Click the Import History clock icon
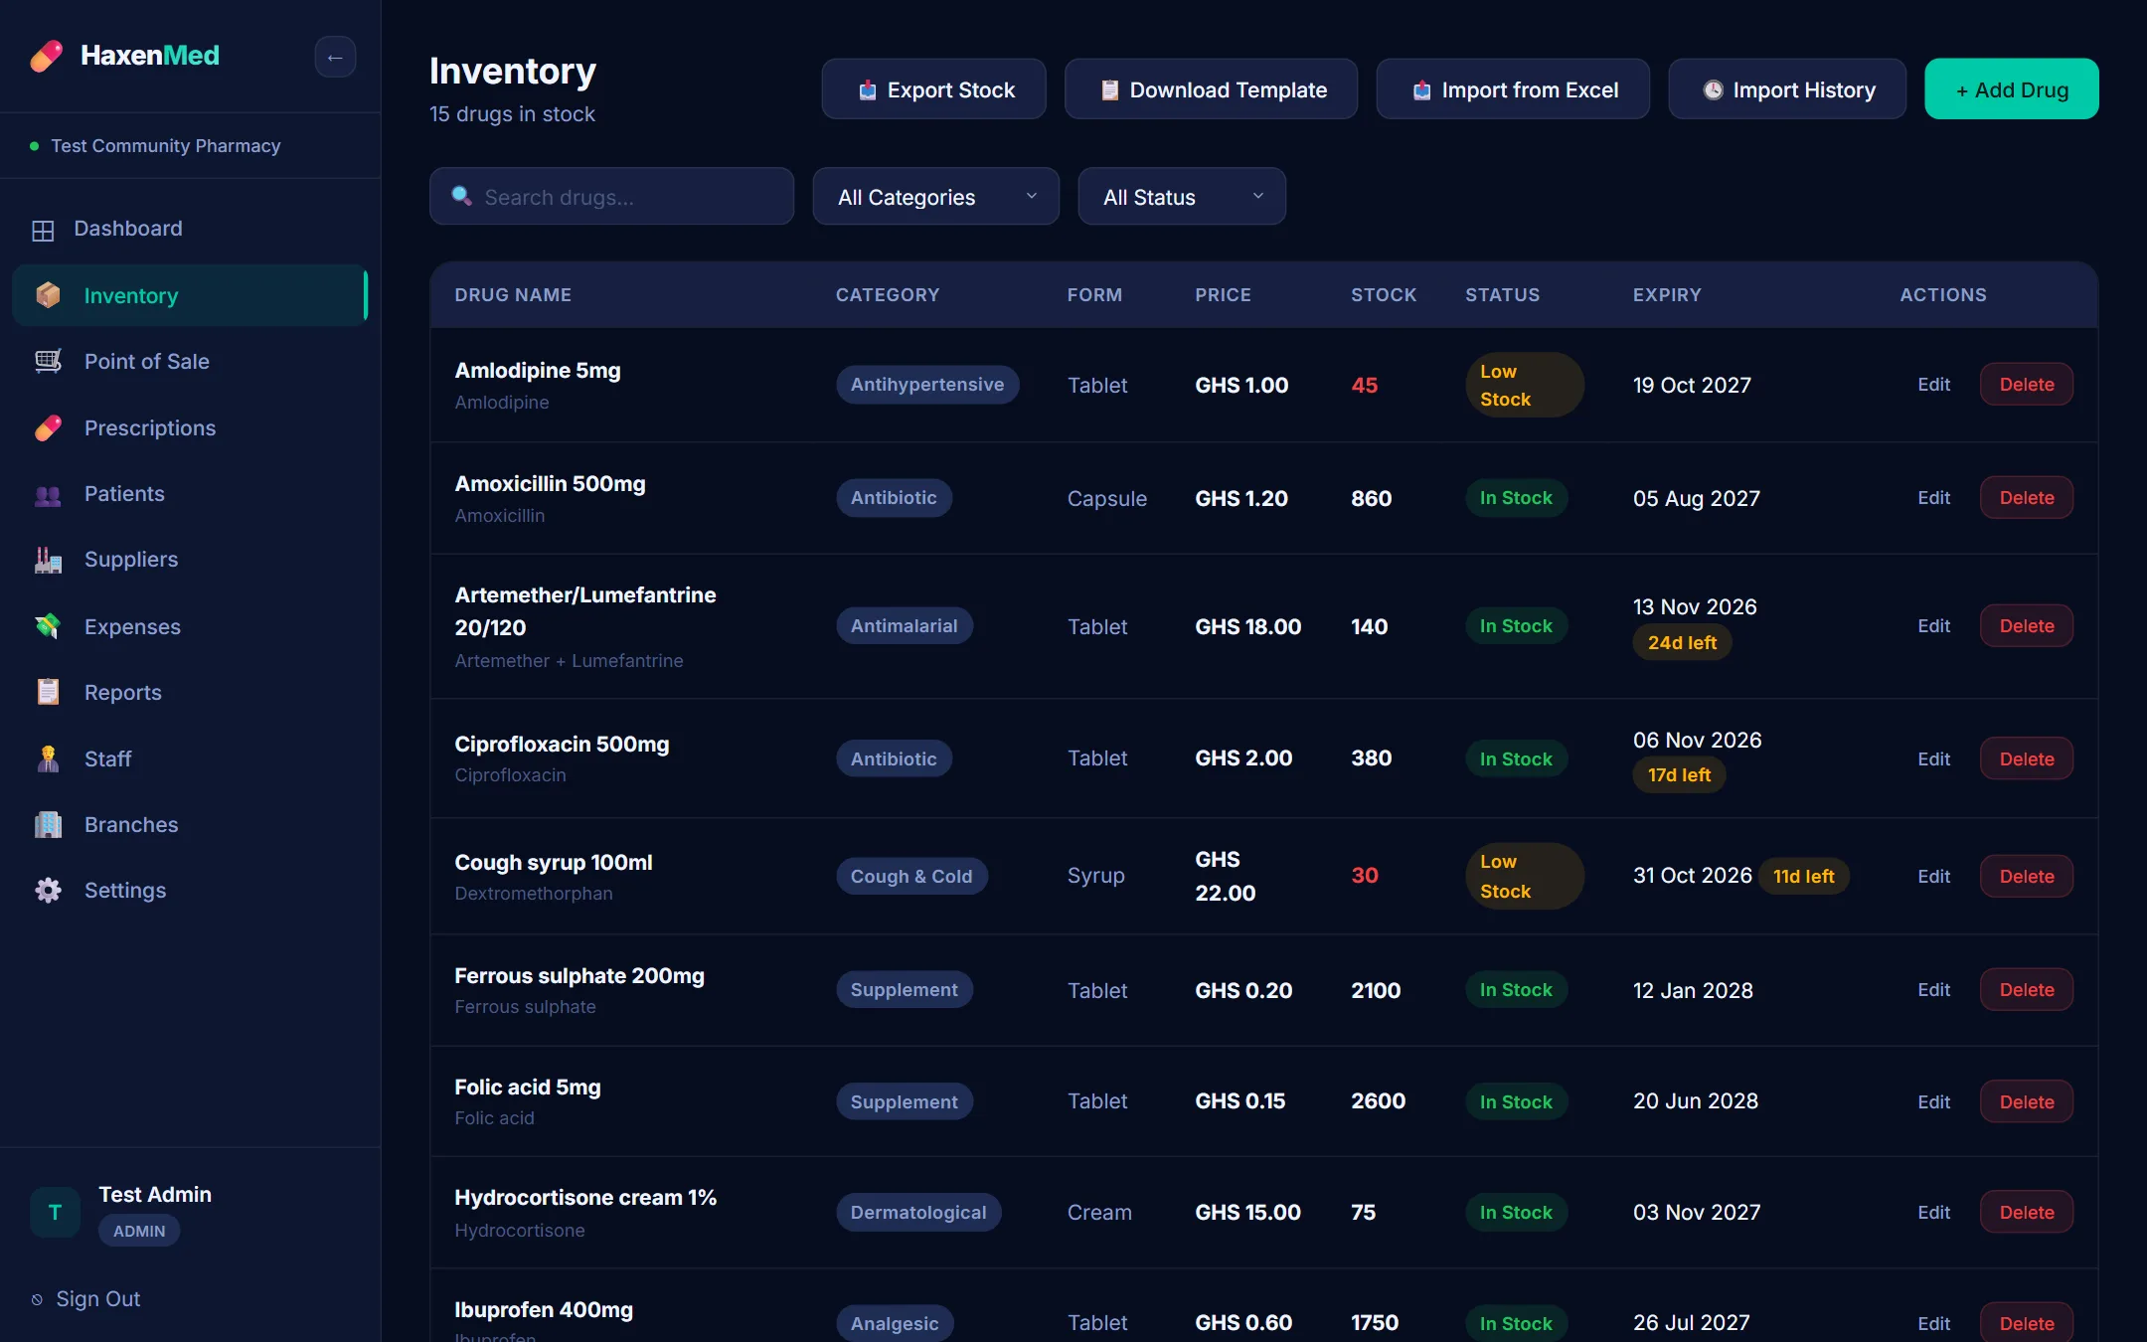The height and width of the screenshot is (1342, 2147). [x=1713, y=90]
